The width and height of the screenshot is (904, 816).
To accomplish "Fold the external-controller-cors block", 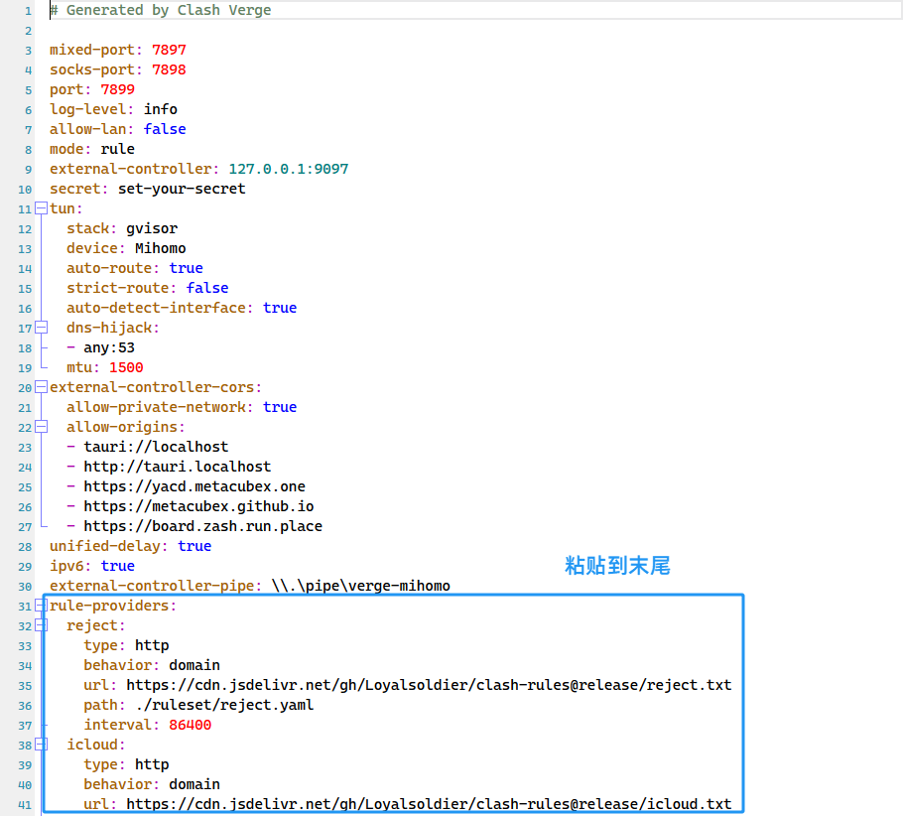I will tap(41, 387).
